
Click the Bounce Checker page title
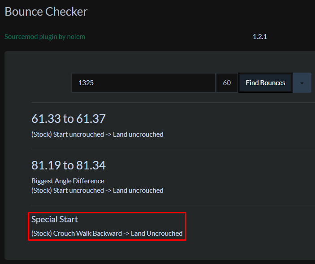46,12
